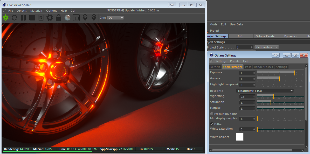
Task: Open the Help menu in Live Viewer
Action: pyautogui.click(x=64, y=11)
